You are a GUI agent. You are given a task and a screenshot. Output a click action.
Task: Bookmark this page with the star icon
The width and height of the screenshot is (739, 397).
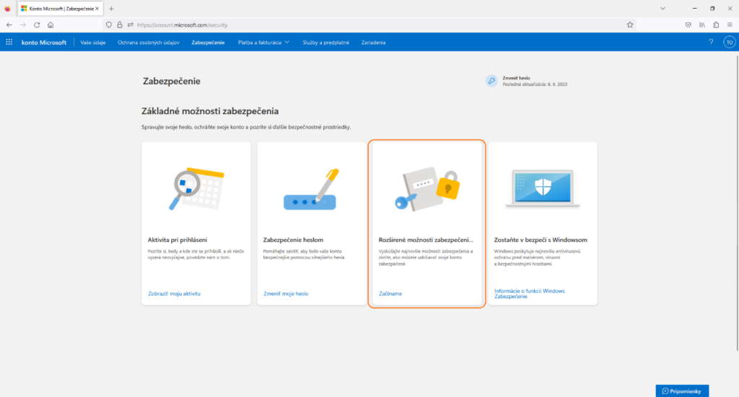(630, 25)
